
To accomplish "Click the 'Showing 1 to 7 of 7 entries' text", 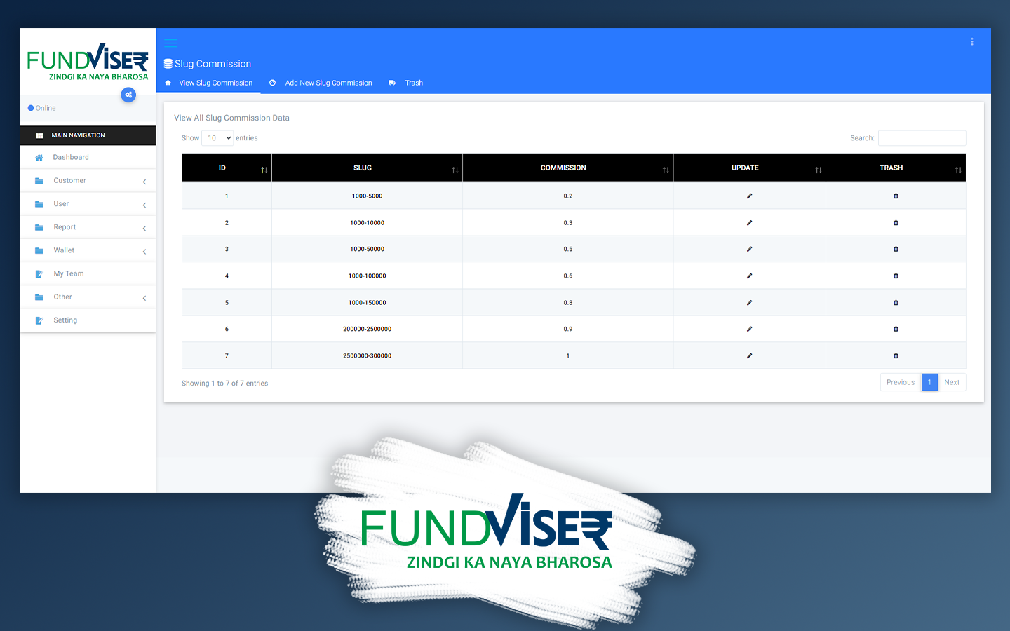I will 224,384.
